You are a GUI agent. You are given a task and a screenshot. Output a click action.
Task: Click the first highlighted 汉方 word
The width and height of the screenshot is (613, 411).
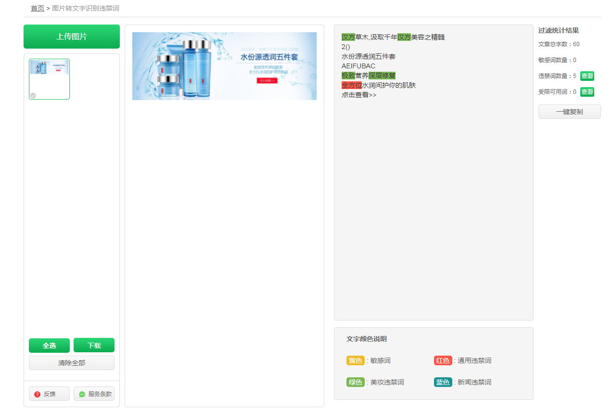[x=348, y=37]
